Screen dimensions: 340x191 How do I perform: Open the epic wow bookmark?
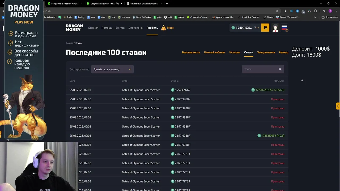coord(124,17)
